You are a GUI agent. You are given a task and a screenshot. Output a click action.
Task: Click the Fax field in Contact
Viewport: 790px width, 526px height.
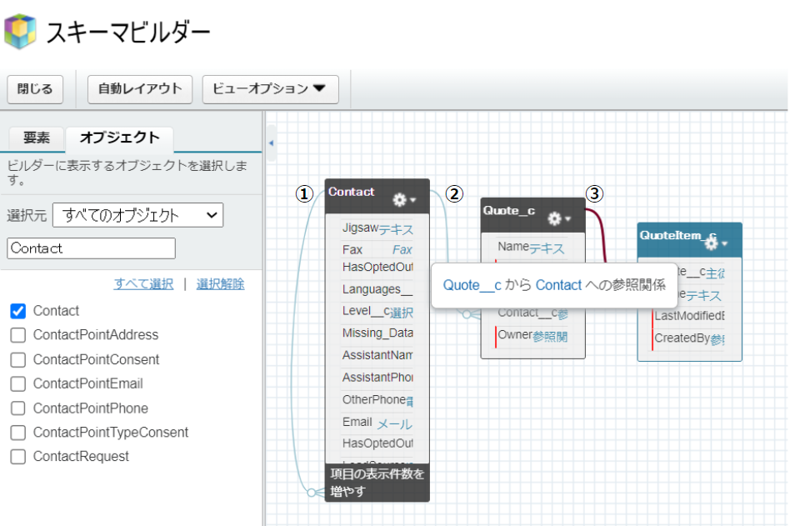coord(377,249)
